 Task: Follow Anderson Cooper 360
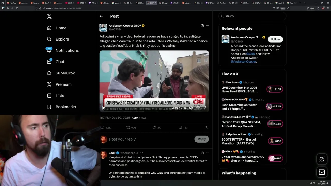click(x=275, y=39)
